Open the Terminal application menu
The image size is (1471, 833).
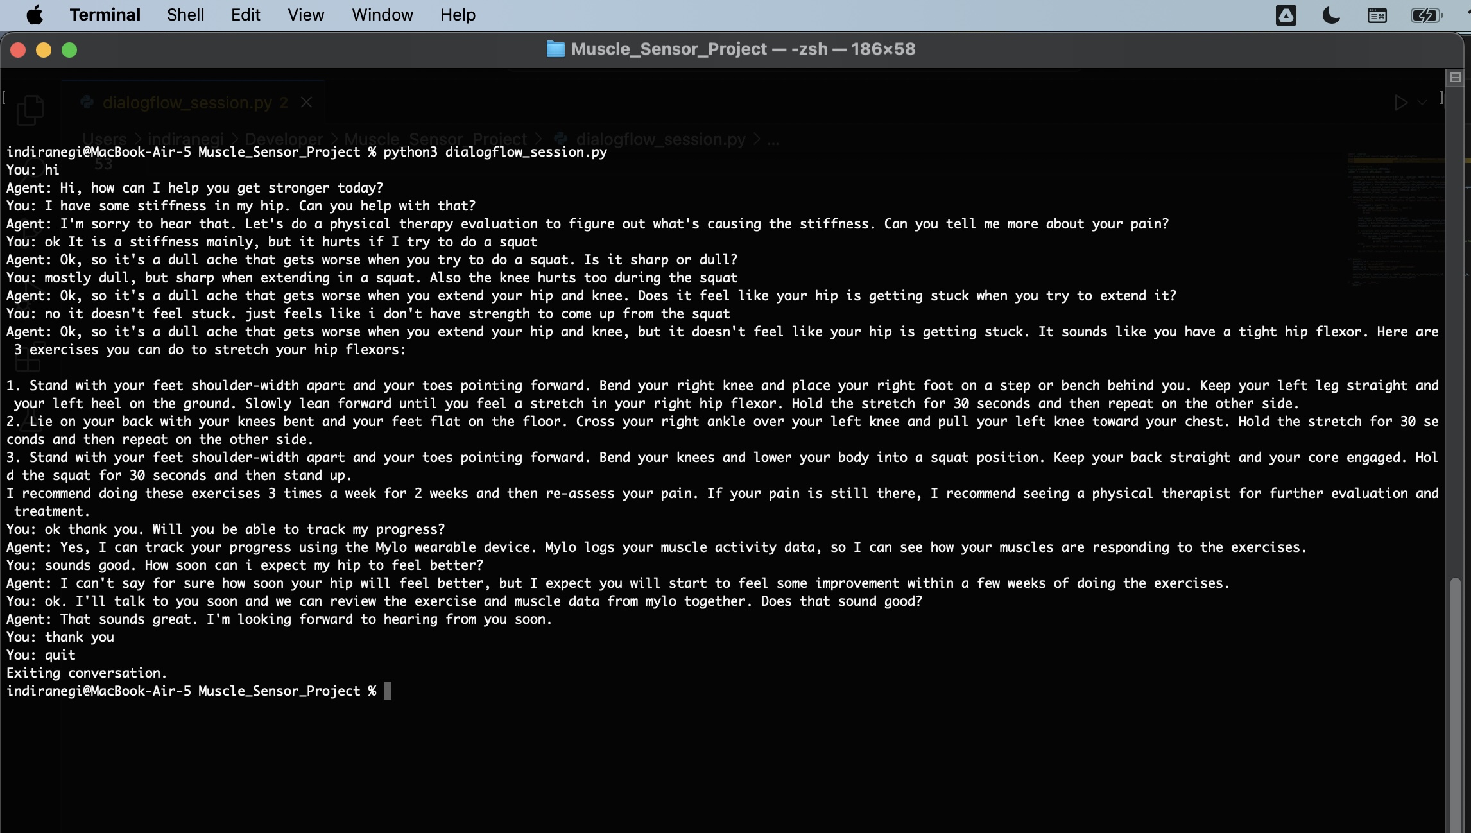coord(105,15)
